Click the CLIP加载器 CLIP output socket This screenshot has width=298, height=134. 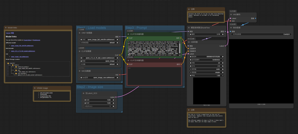pos(120,55)
